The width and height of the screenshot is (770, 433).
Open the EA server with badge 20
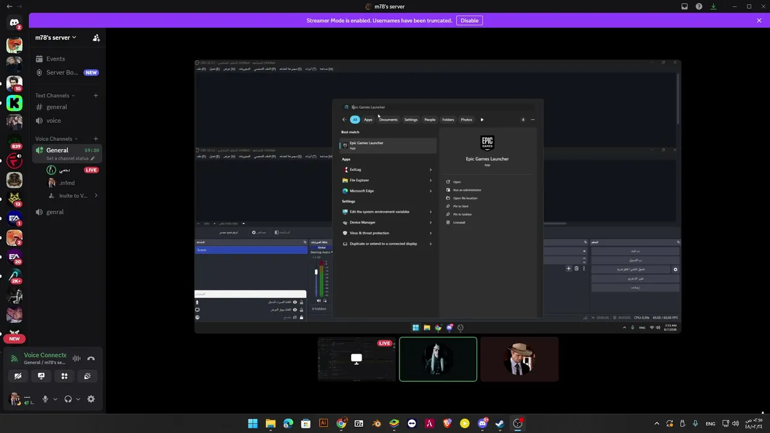click(14, 257)
